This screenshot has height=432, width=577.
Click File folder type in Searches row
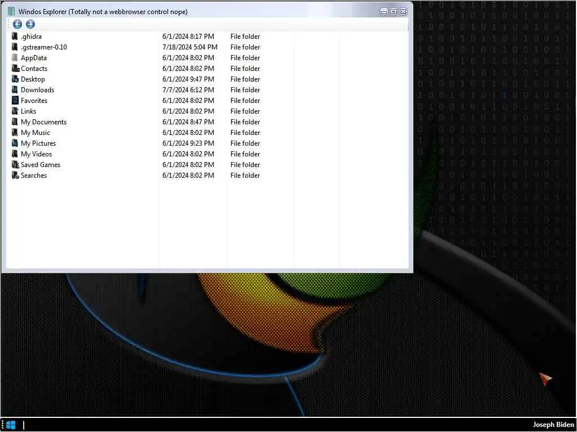pyautogui.click(x=245, y=175)
